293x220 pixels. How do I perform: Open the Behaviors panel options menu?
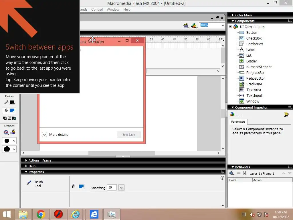click(290, 167)
